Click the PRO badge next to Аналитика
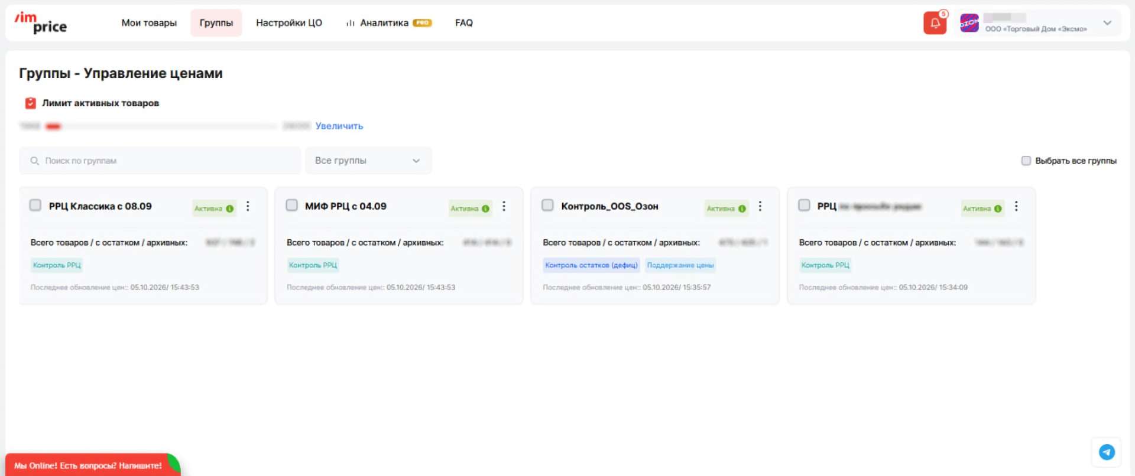This screenshot has width=1135, height=476. [x=422, y=23]
